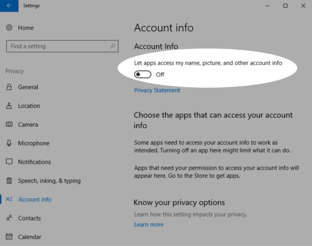Click the Learn more link

click(x=149, y=224)
